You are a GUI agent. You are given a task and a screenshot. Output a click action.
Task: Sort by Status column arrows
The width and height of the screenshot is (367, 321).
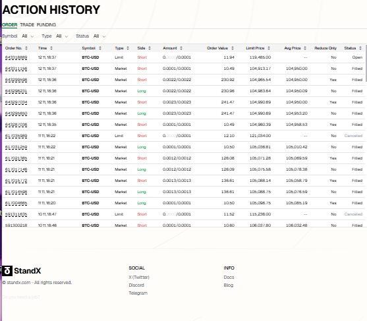point(360,48)
